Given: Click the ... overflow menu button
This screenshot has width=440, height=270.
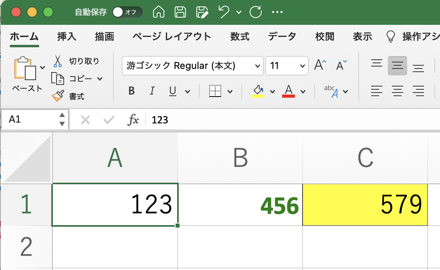Looking at the screenshot, I should [x=278, y=12].
